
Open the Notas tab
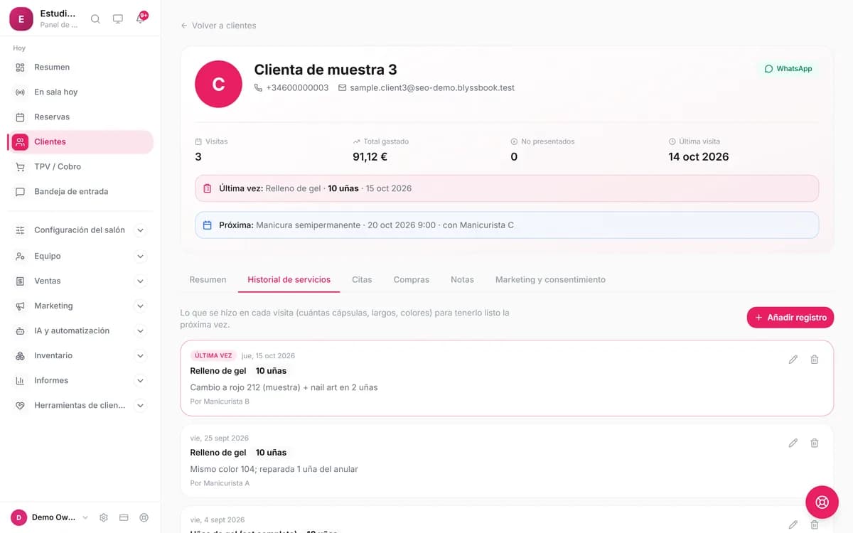[462, 279]
